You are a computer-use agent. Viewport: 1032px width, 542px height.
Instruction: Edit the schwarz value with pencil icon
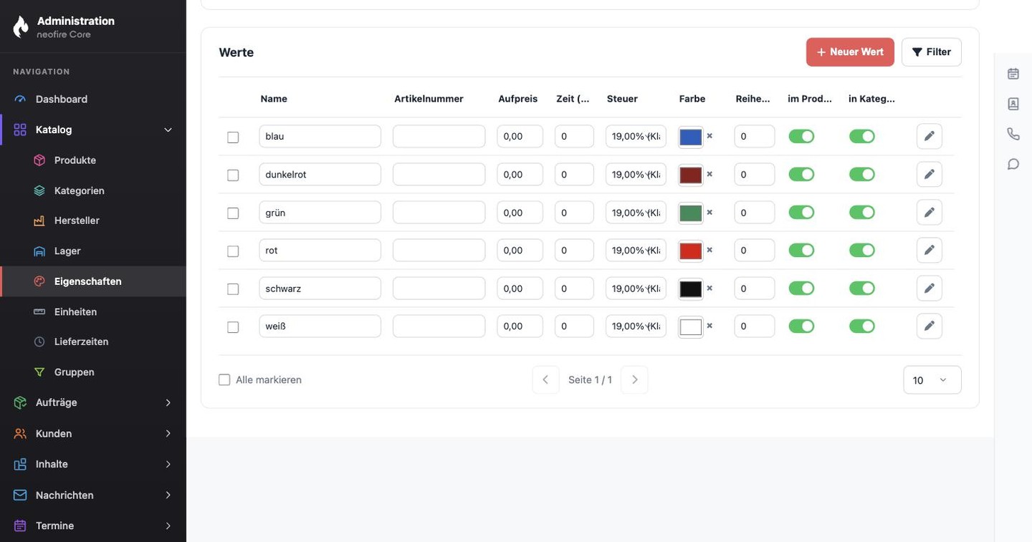(x=930, y=288)
